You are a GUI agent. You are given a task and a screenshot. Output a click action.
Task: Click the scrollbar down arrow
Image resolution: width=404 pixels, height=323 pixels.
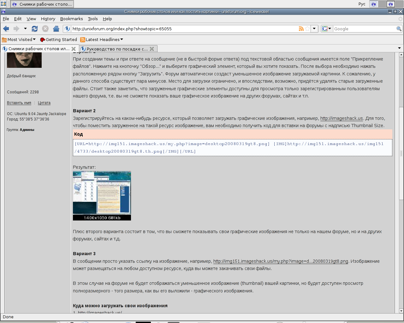pyautogui.click(x=401, y=311)
